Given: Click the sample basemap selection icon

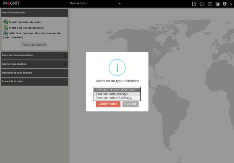Looking at the screenshot, I should click(5, 33).
